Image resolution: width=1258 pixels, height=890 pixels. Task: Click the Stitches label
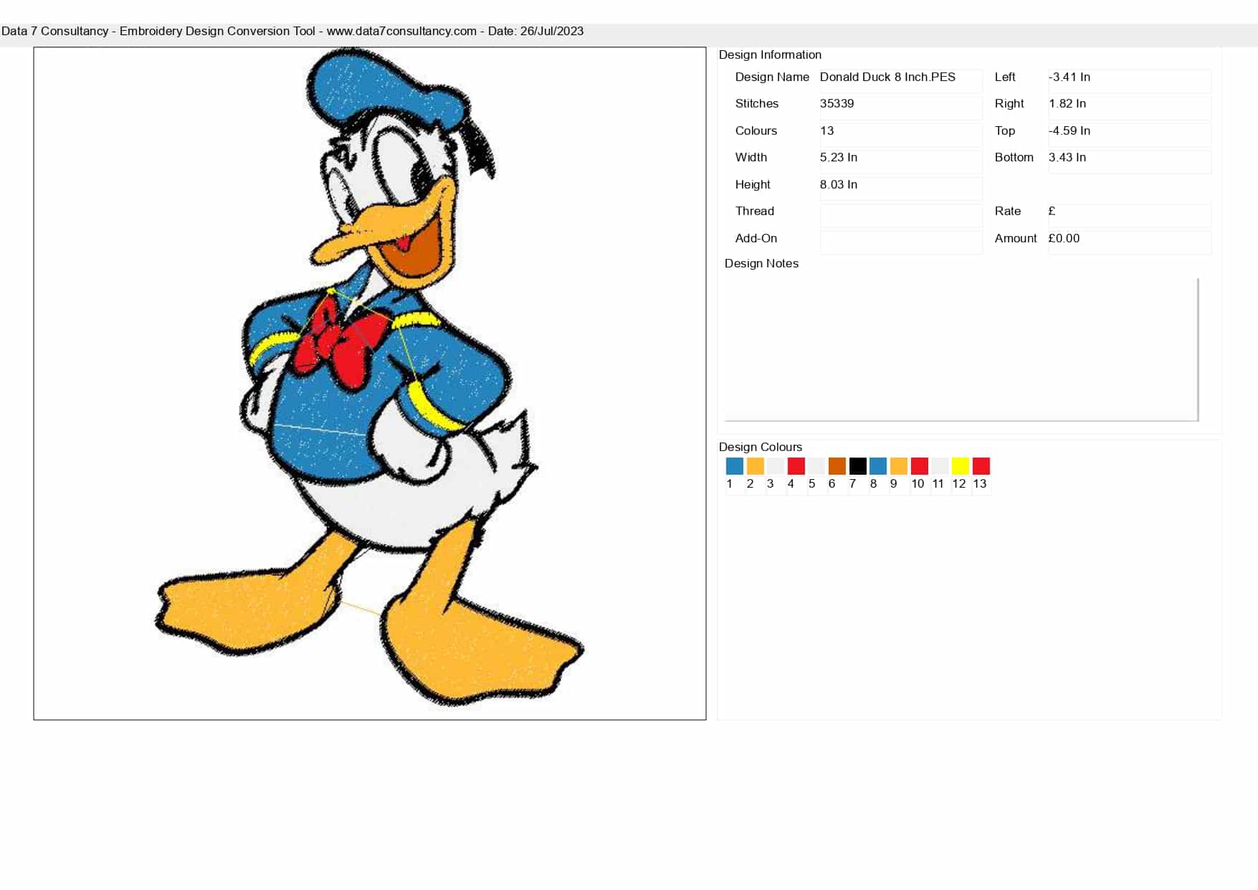757,103
